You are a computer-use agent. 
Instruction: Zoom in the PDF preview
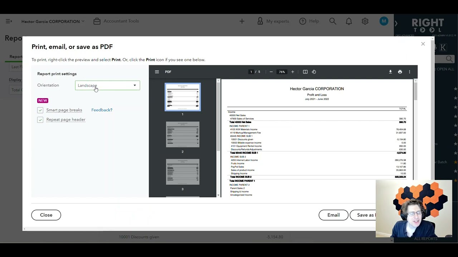click(292, 72)
